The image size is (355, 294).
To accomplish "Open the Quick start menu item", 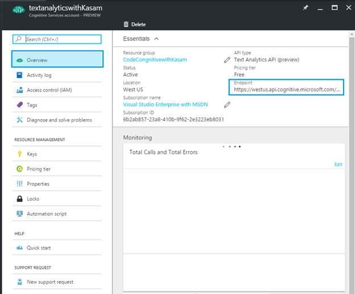I will (39, 248).
